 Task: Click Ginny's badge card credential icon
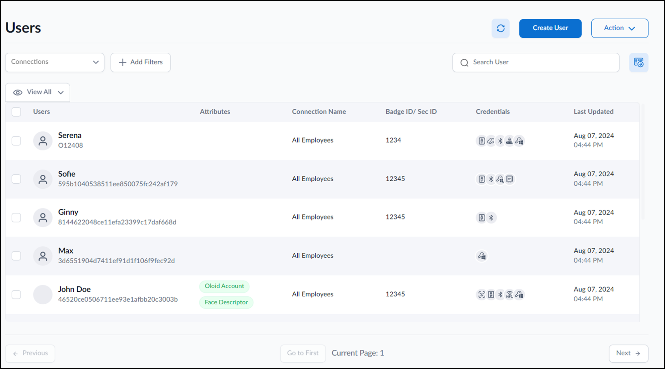tap(481, 218)
